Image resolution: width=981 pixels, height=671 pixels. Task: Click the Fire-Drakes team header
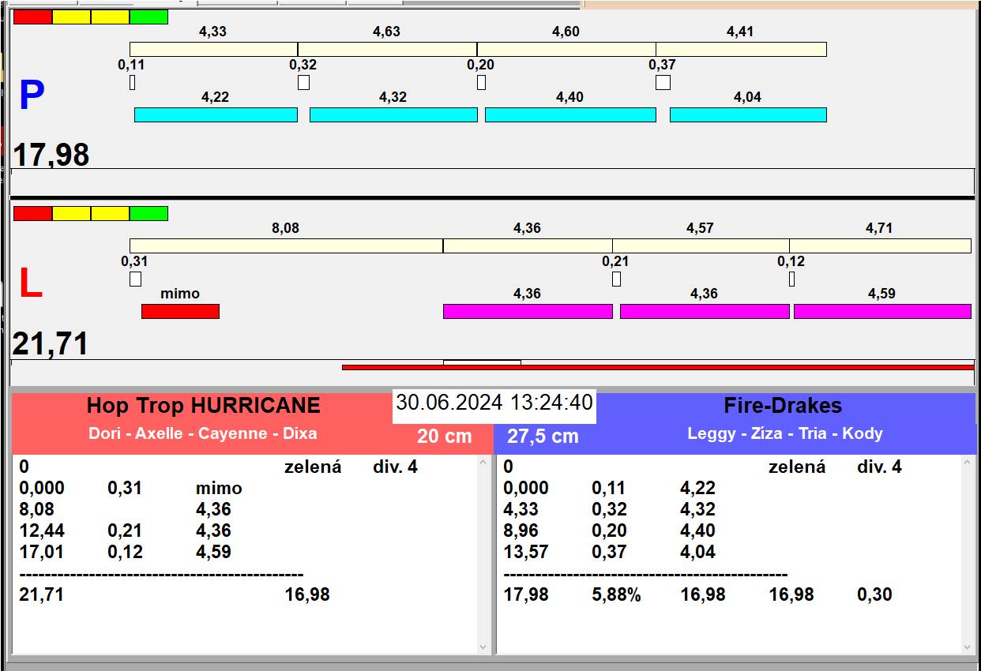[782, 406]
